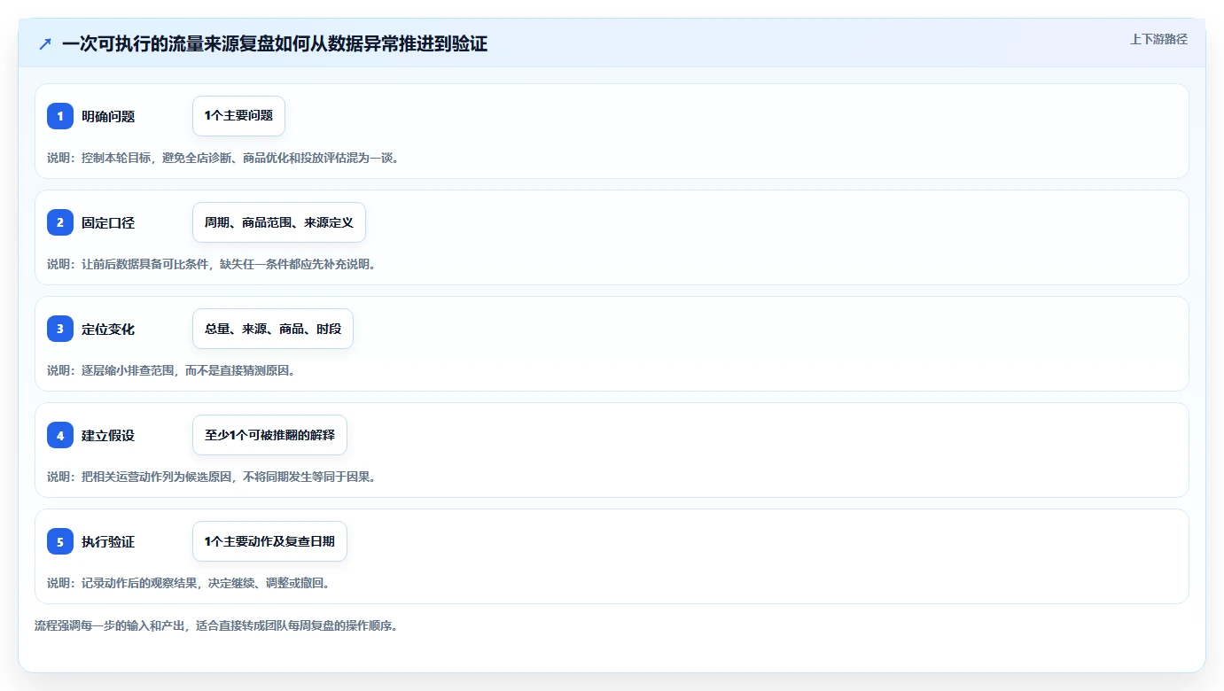
Task: Click the note starting 说明：让前后数据具备可比条件
Action: click(x=211, y=264)
